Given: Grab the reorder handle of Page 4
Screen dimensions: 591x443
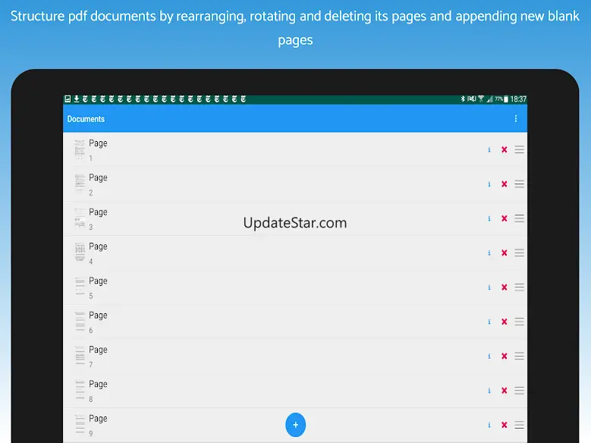Looking at the screenshot, I should tap(520, 253).
